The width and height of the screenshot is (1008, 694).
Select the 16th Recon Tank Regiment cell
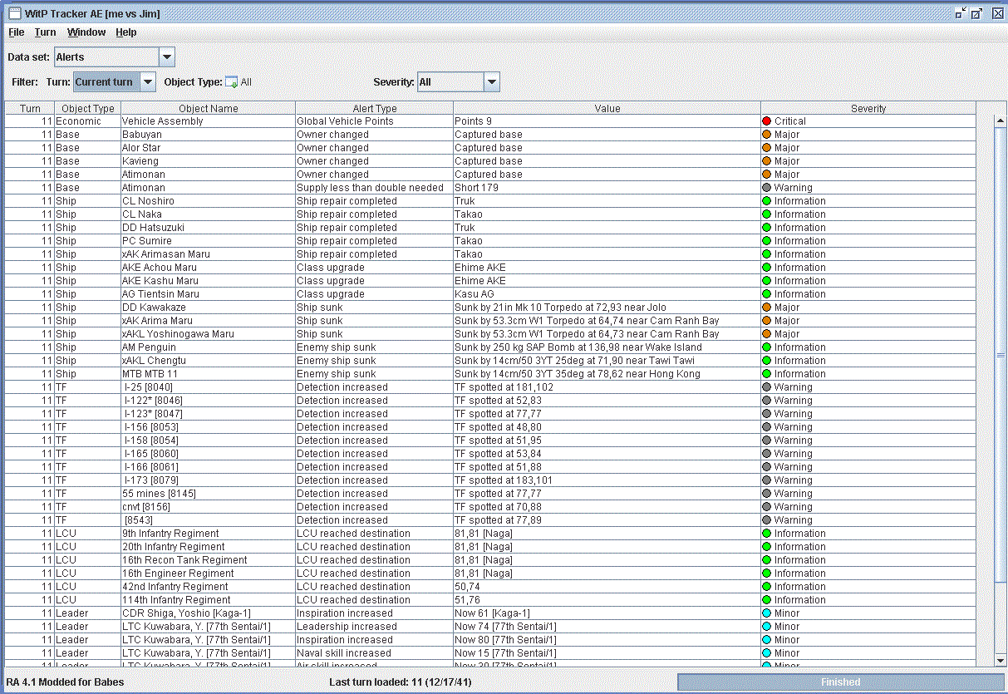point(209,560)
